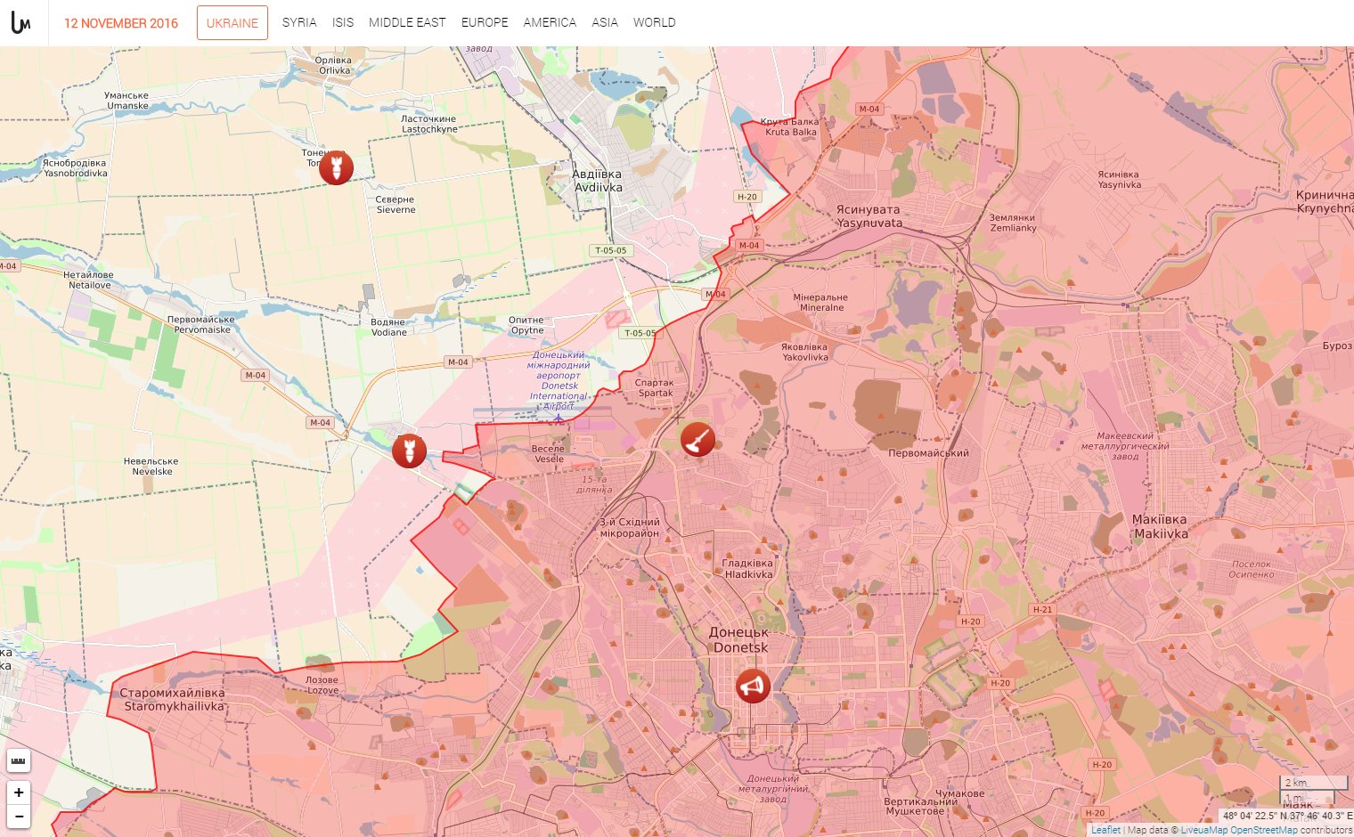This screenshot has height=837, width=1354.
Task: Select the shelling marker near Tonenke
Action: coord(337,167)
